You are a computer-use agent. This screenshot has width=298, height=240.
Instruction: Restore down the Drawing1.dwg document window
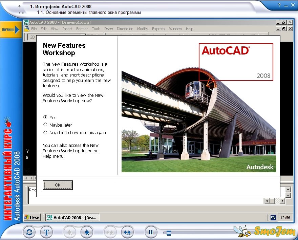pyautogui.click(x=284, y=29)
